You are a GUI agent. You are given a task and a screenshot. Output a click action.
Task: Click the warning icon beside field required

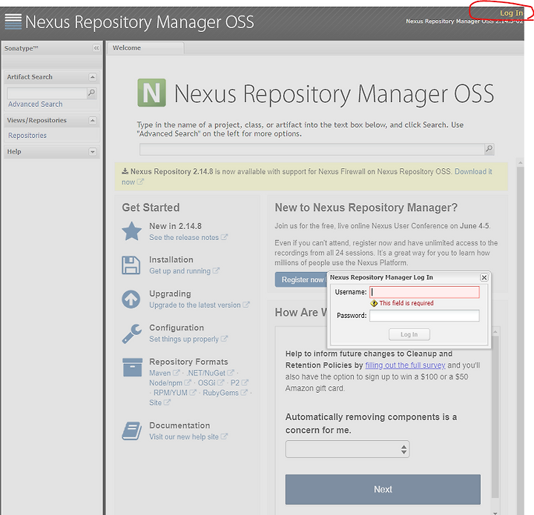click(374, 303)
